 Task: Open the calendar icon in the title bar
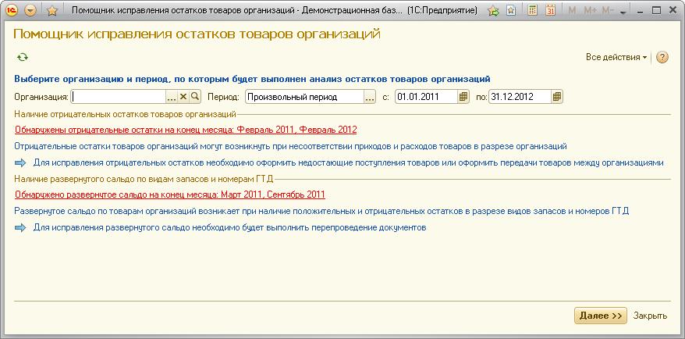coord(550,11)
